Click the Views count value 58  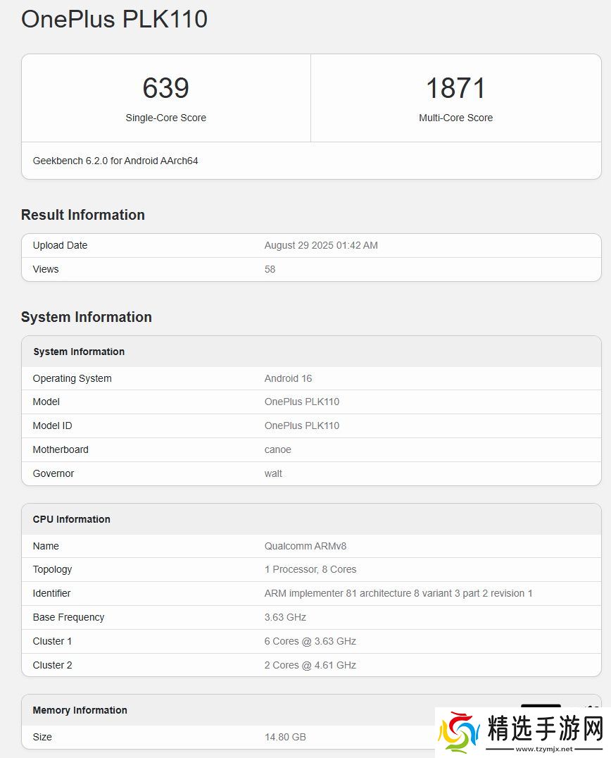click(x=270, y=269)
